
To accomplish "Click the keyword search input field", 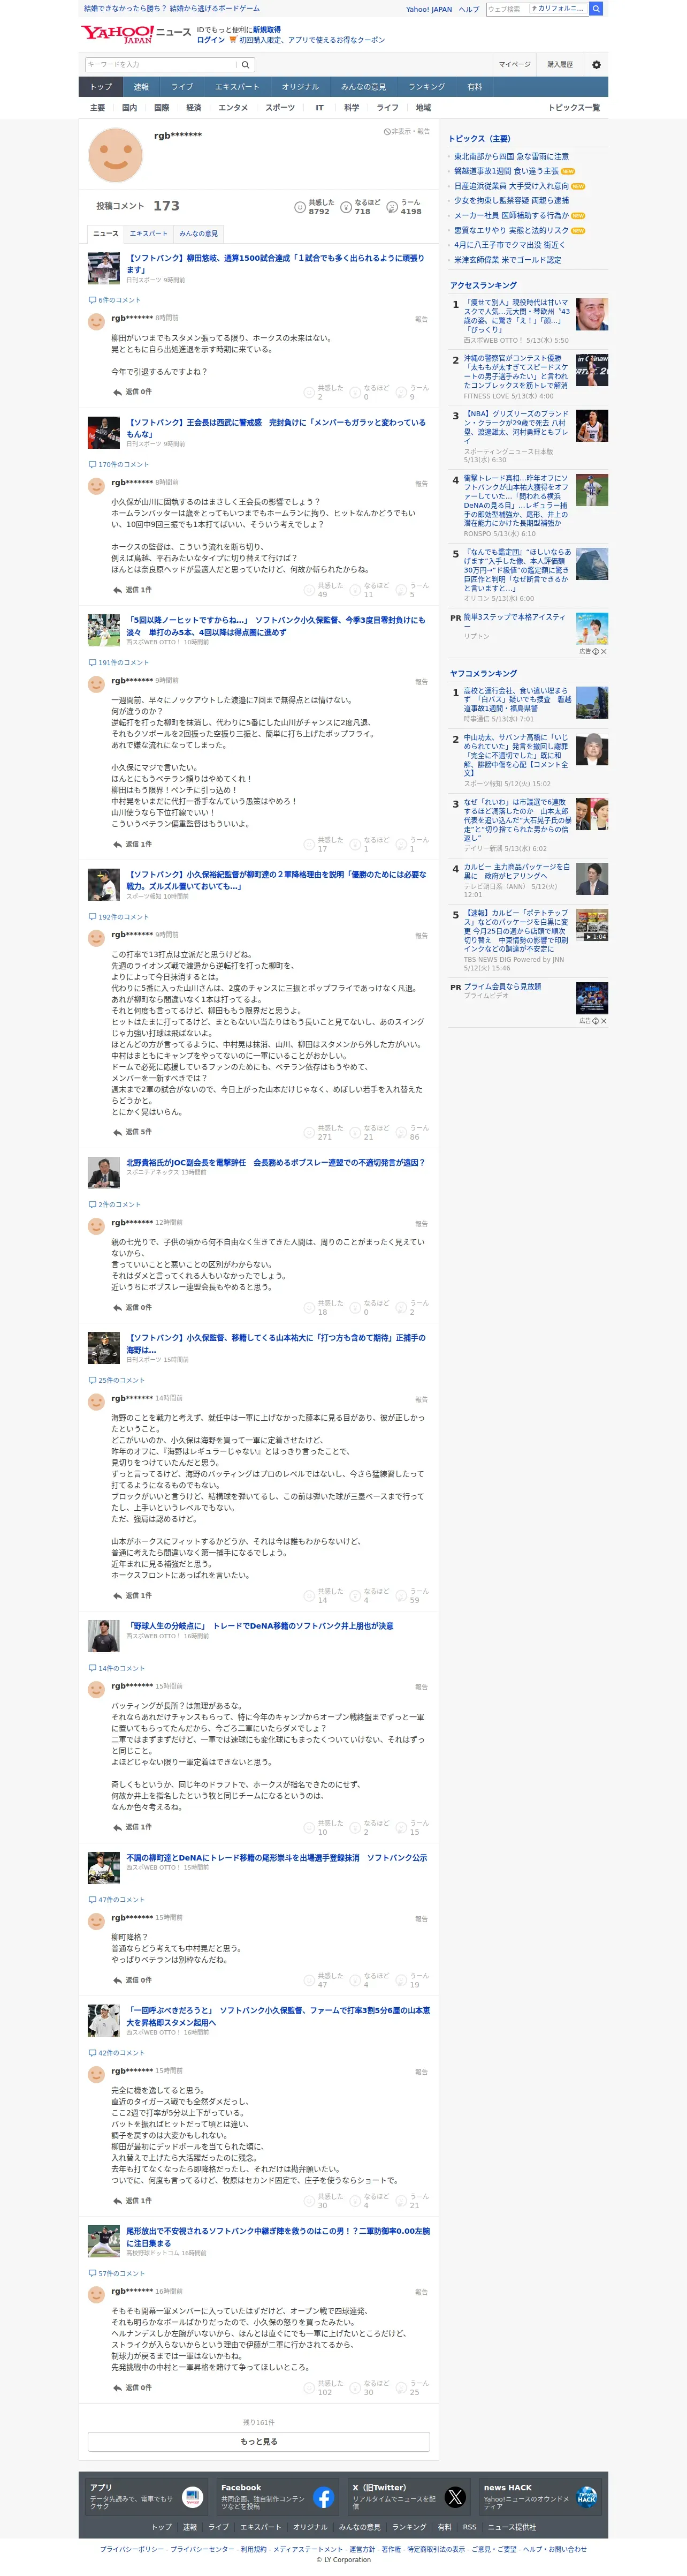I will pyautogui.click(x=161, y=64).
